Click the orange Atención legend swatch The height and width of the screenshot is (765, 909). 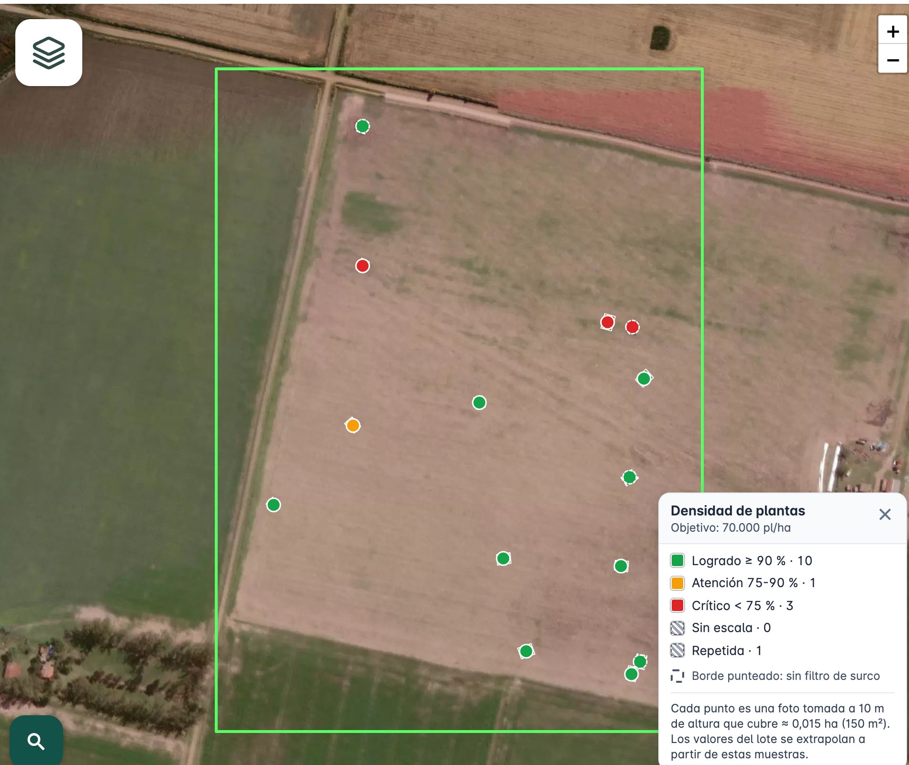click(x=677, y=583)
